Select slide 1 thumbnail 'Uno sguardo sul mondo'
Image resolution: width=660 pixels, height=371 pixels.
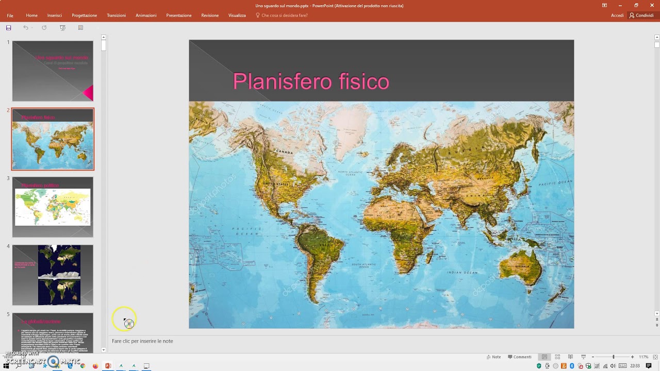pyautogui.click(x=53, y=71)
